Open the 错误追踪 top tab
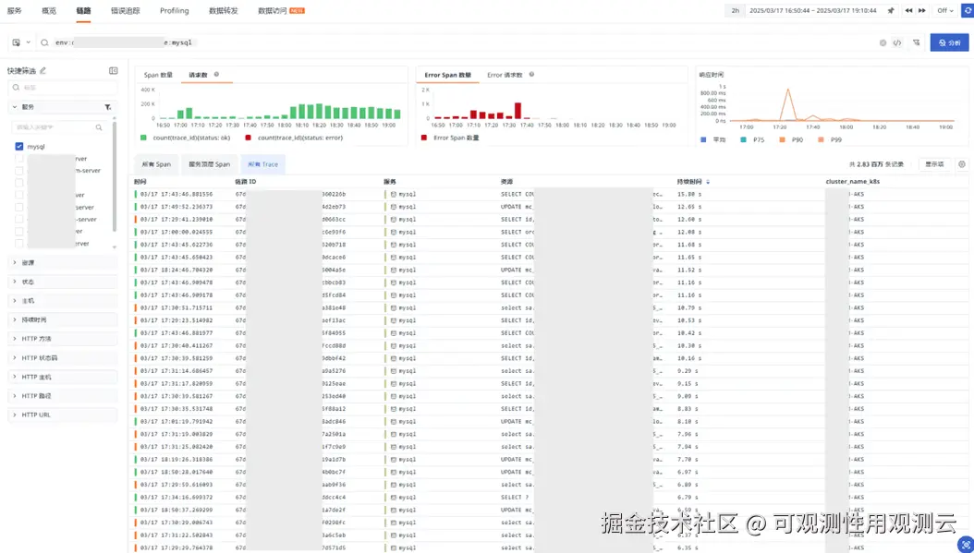Viewport: 974px width, 553px height. (x=125, y=10)
